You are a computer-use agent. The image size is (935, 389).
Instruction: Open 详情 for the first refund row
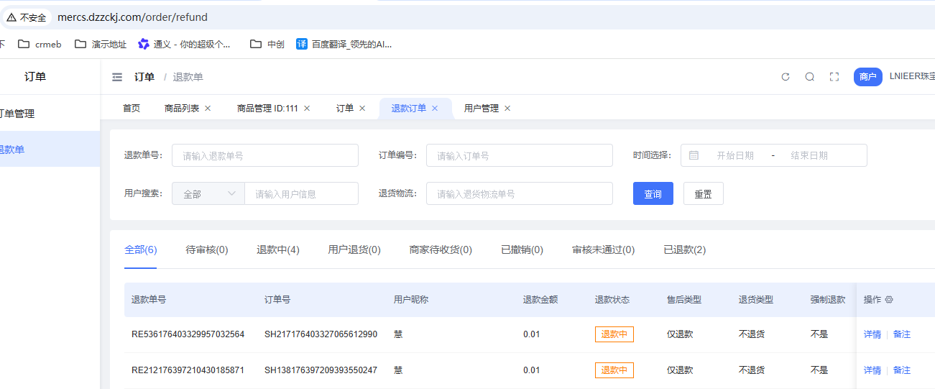tap(872, 334)
